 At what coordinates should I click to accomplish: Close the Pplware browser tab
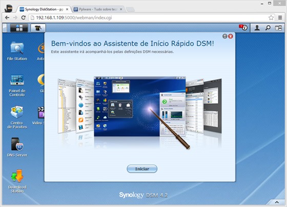click(x=121, y=9)
